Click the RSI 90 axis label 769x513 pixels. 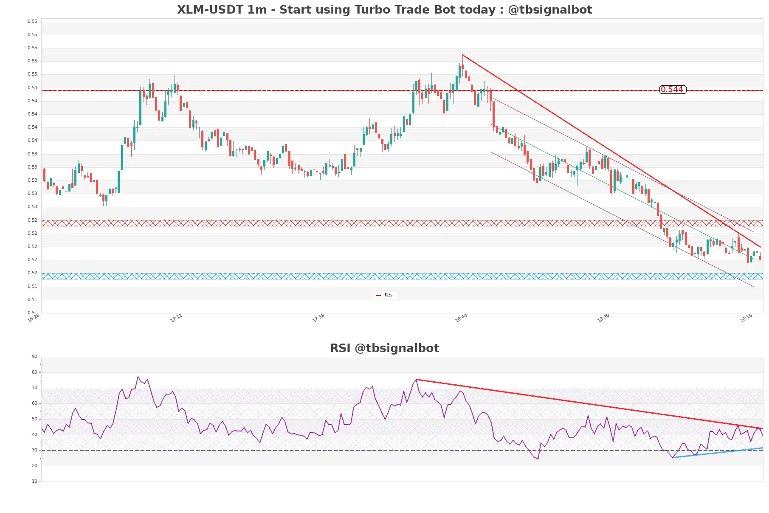point(34,357)
